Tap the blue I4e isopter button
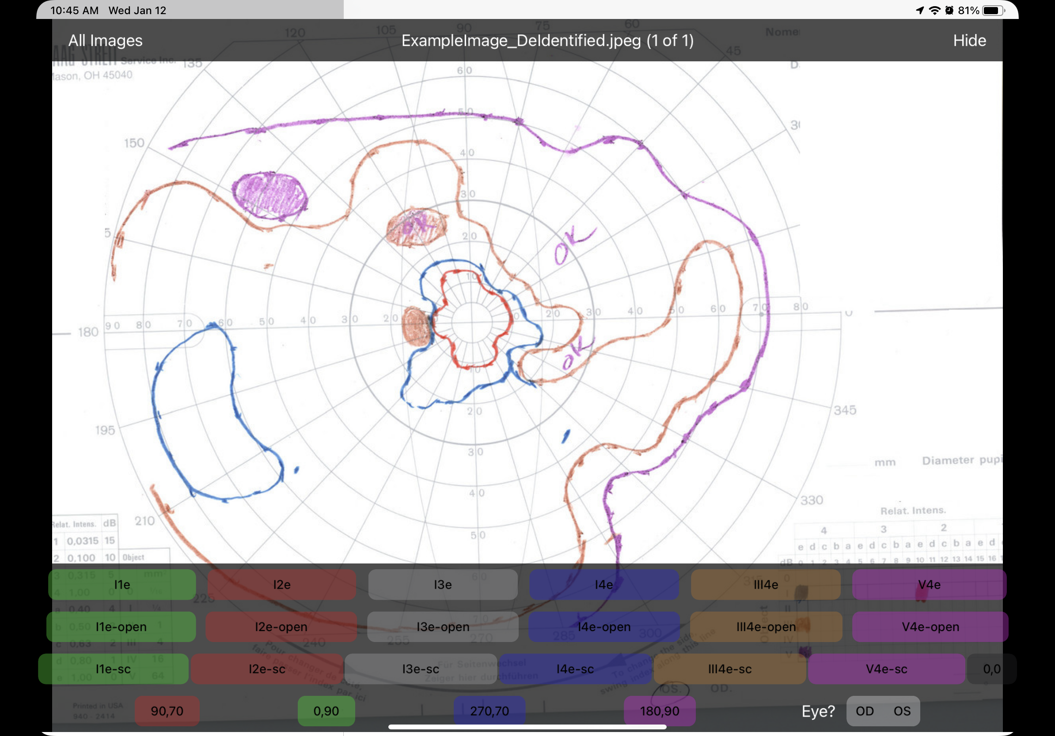The image size is (1055, 736). click(x=604, y=585)
